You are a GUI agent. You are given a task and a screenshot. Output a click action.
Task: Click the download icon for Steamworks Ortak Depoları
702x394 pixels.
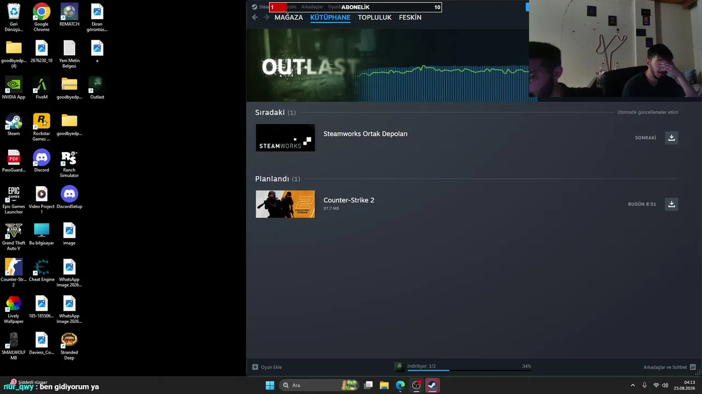tap(671, 137)
